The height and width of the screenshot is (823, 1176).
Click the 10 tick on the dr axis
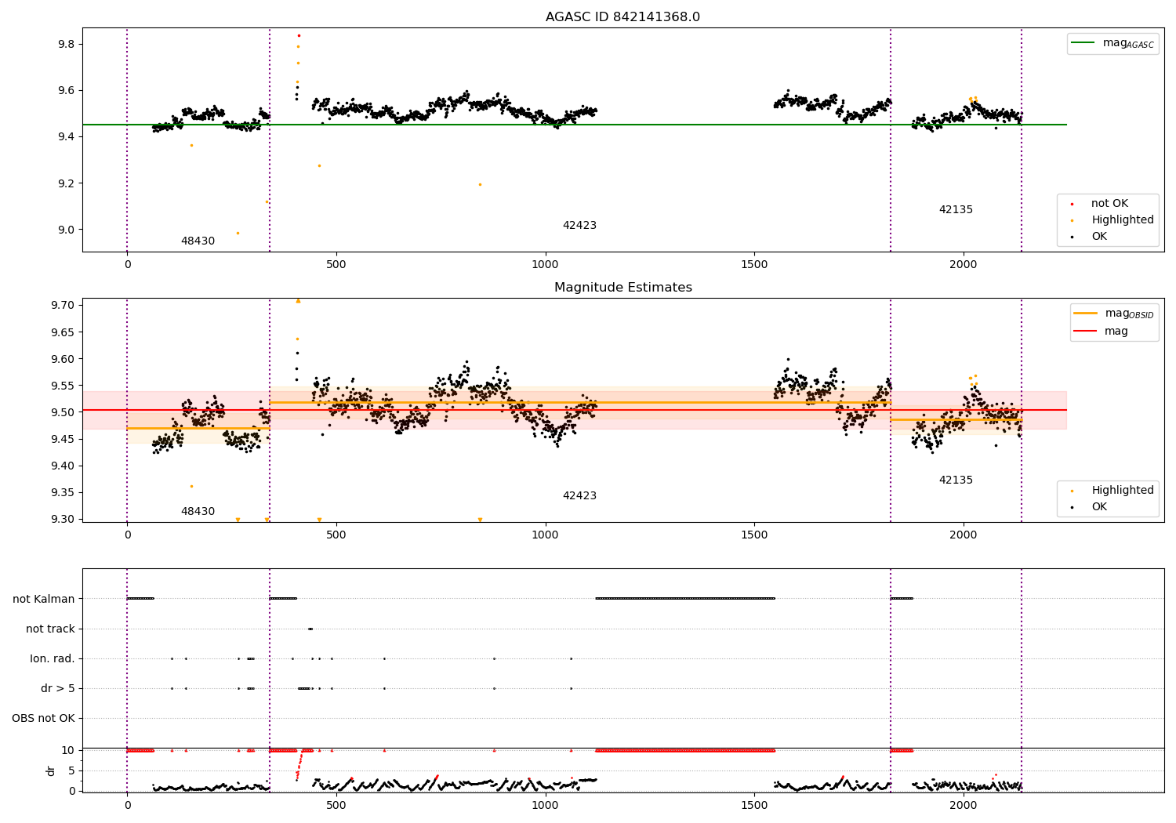point(68,751)
